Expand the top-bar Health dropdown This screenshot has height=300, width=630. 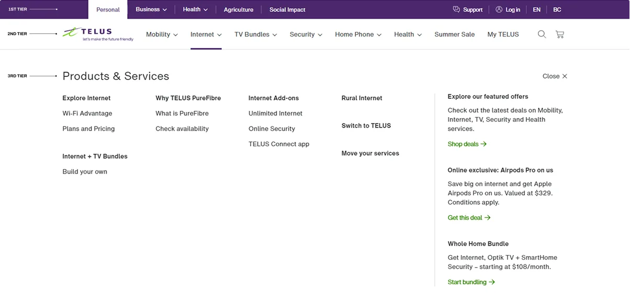(x=195, y=9)
